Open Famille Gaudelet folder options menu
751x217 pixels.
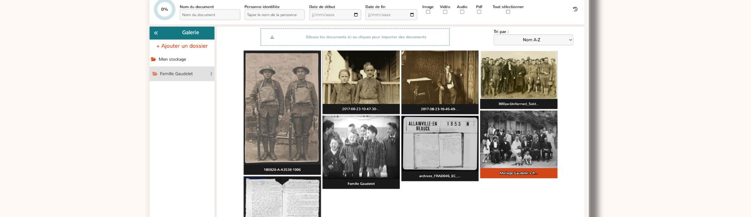[x=211, y=74]
